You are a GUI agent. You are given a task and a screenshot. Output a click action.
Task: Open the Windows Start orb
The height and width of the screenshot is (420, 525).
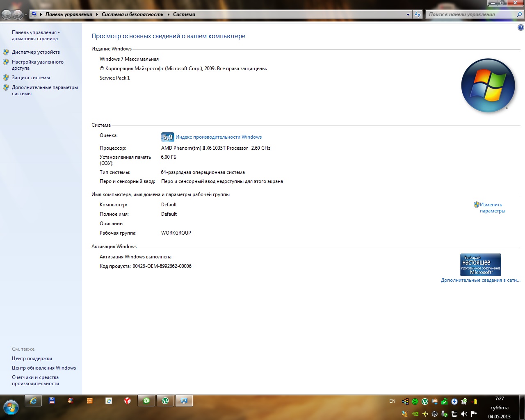(11, 407)
